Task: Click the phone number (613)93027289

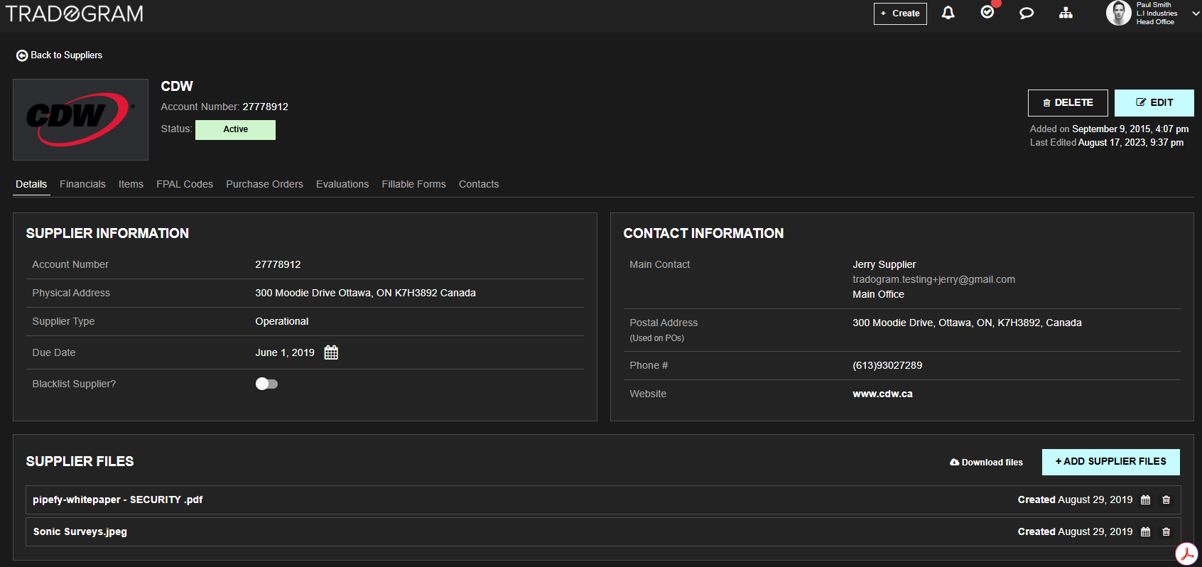Action: click(887, 365)
